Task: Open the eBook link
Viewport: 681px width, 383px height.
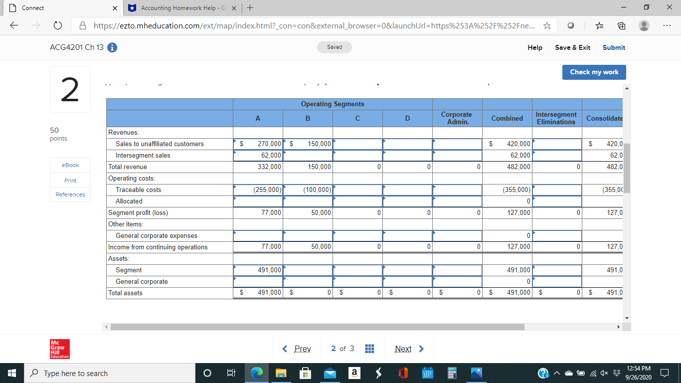Action: click(x=70, y=166)
